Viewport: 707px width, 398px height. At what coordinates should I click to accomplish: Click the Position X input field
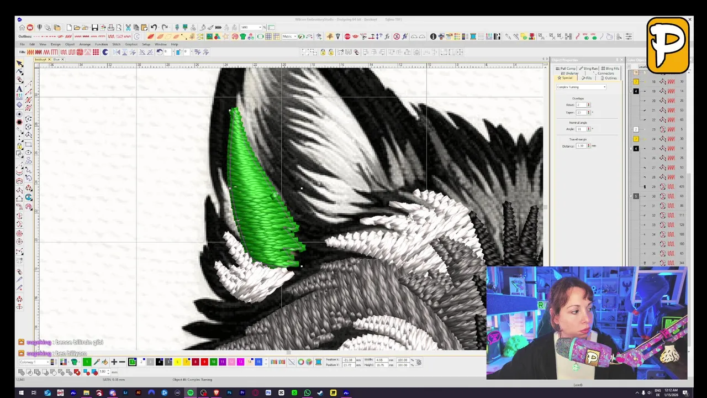tap(349, 360)
